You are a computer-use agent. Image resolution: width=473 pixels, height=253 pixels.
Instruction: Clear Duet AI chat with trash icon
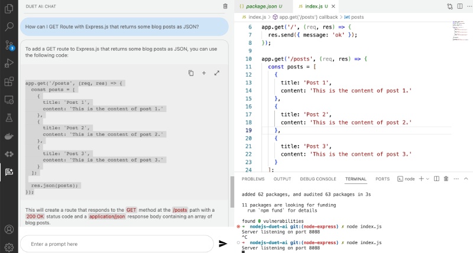pyautogui.click(x=225, y=6)
